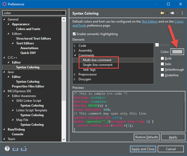
Task: Expand the Preprocessor element node
Action: click(75, 74)
